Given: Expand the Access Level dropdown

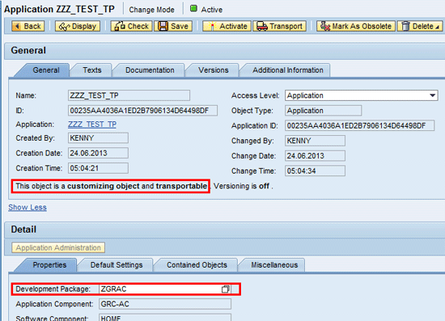Looking at the screenshot, I should click(432, 95).
